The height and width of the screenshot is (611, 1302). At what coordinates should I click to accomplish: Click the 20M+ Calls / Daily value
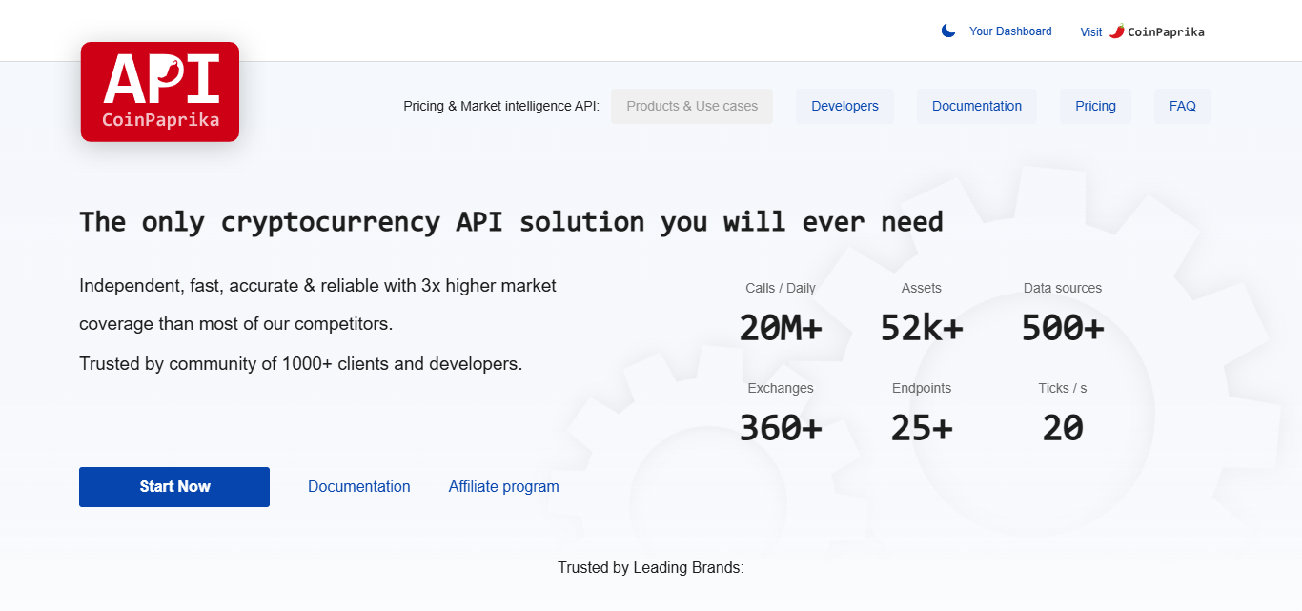click(781, 328)
